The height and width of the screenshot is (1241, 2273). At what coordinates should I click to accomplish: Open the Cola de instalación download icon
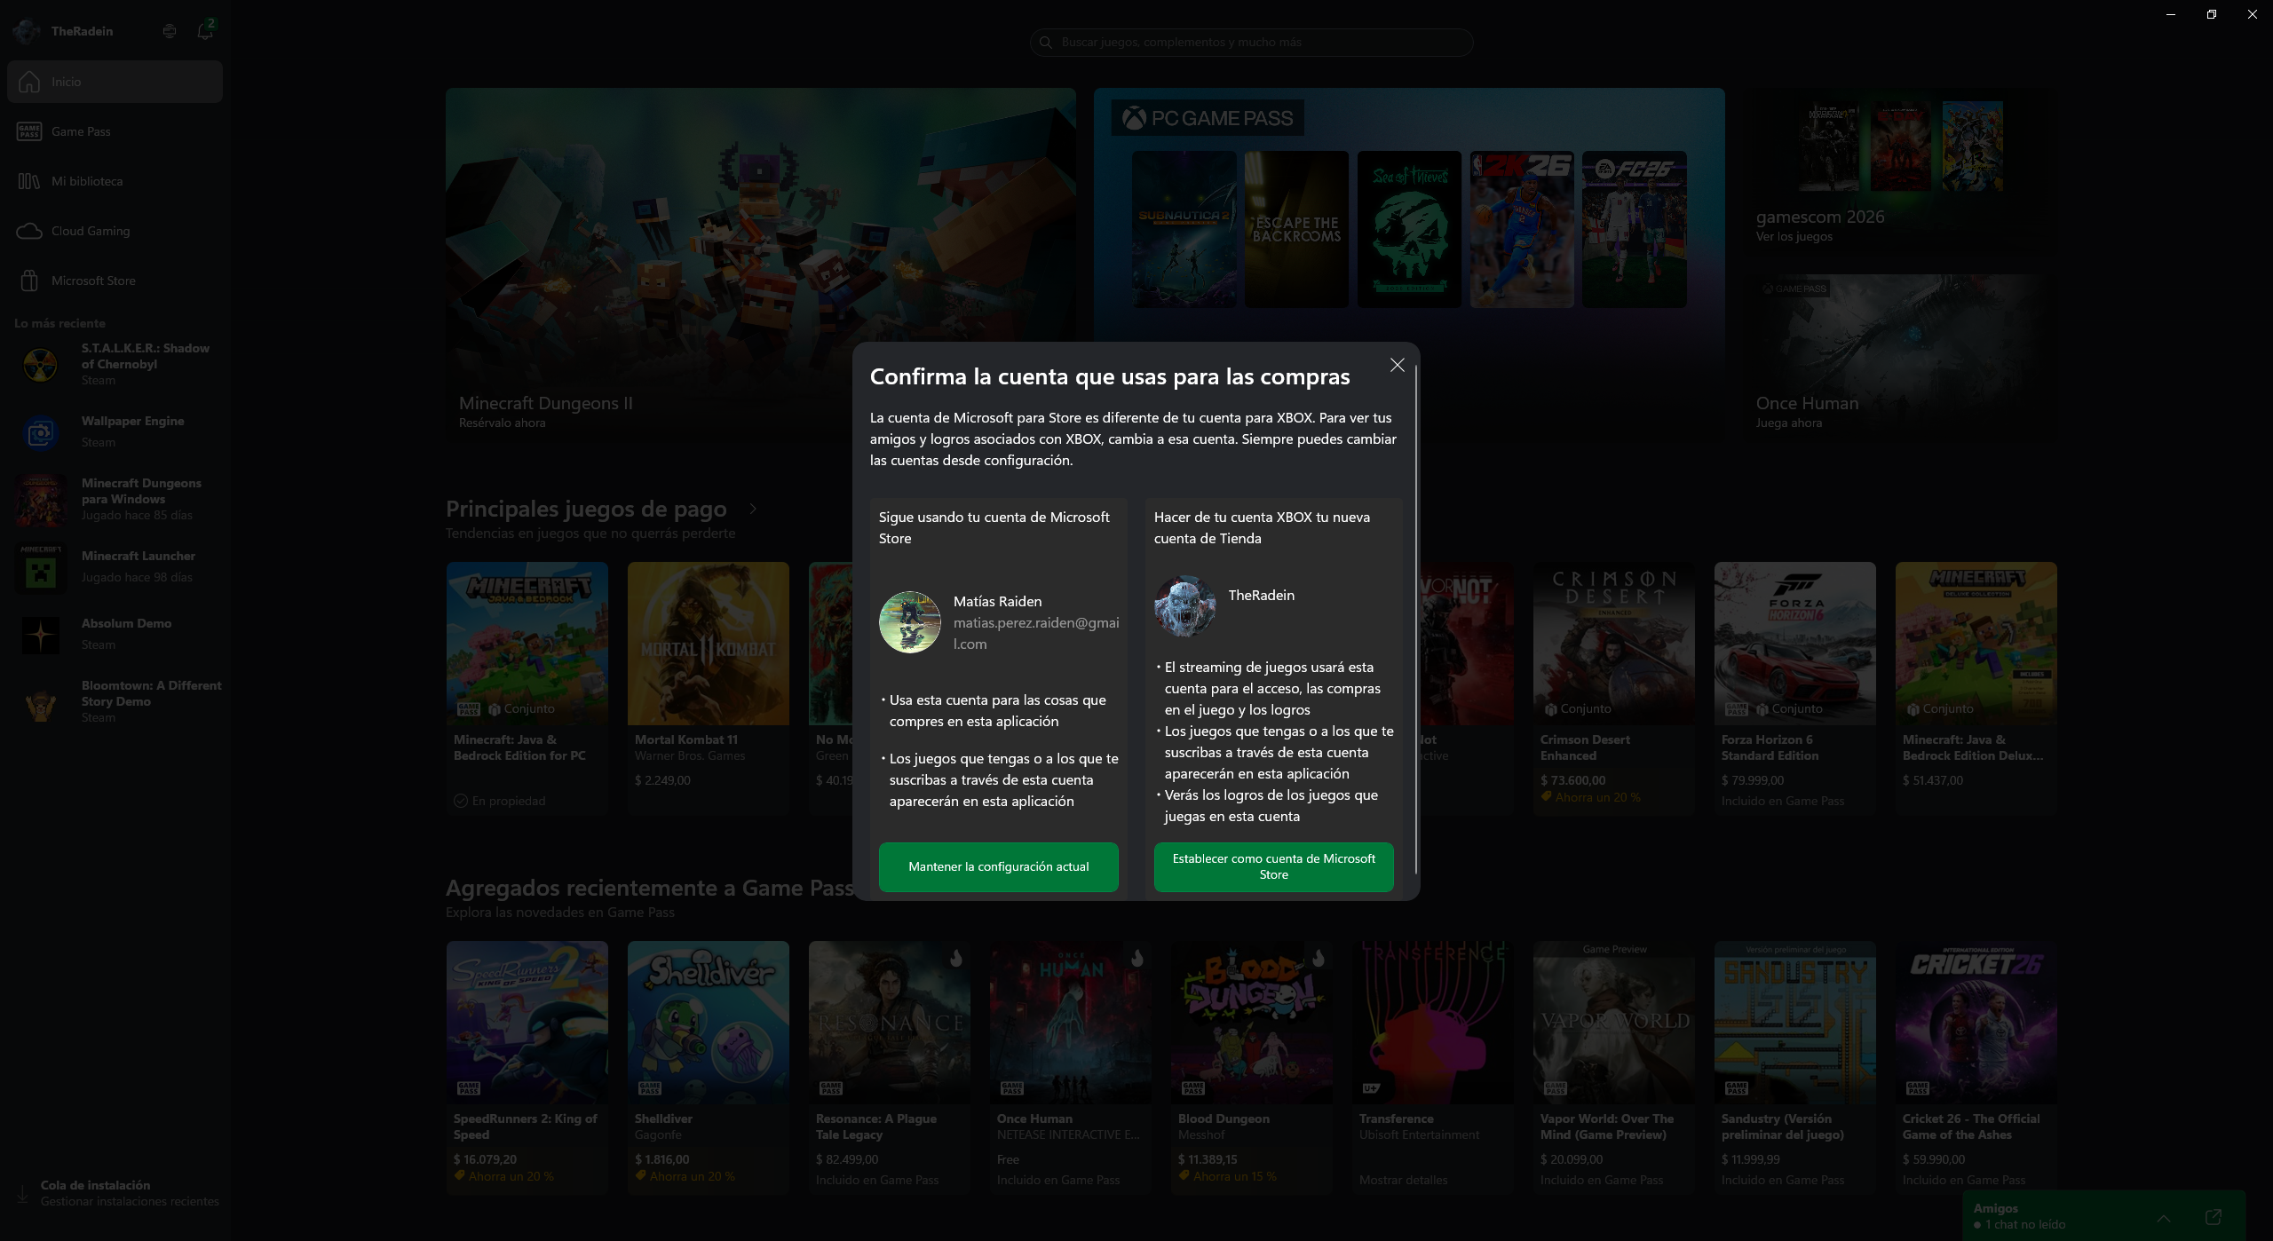click(x=22, y=1193)
